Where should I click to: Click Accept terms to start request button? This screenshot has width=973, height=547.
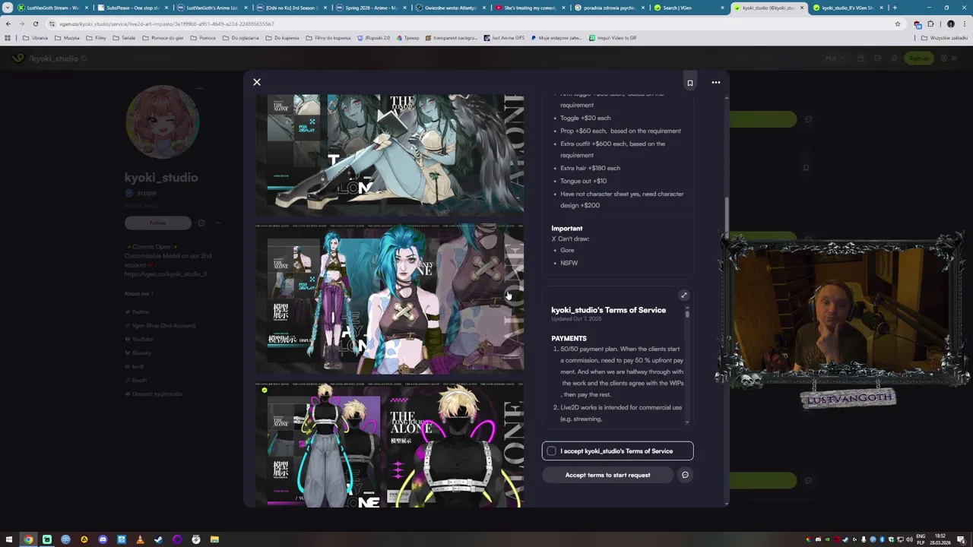point(607,475)
